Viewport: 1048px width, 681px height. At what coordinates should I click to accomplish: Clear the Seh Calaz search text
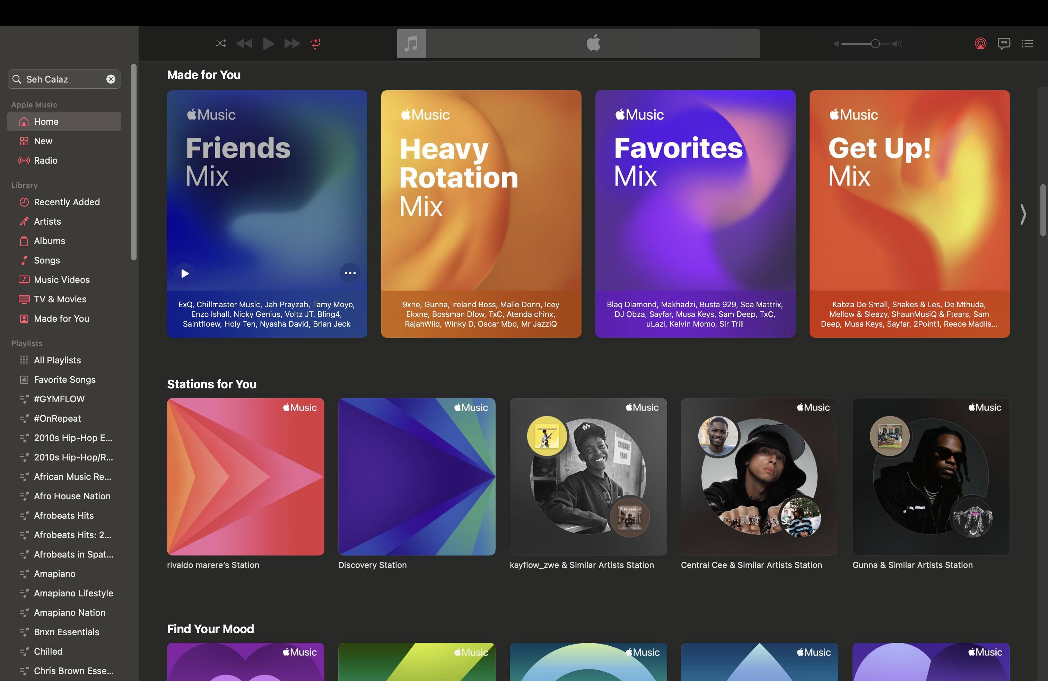click(x=111, y=79)
